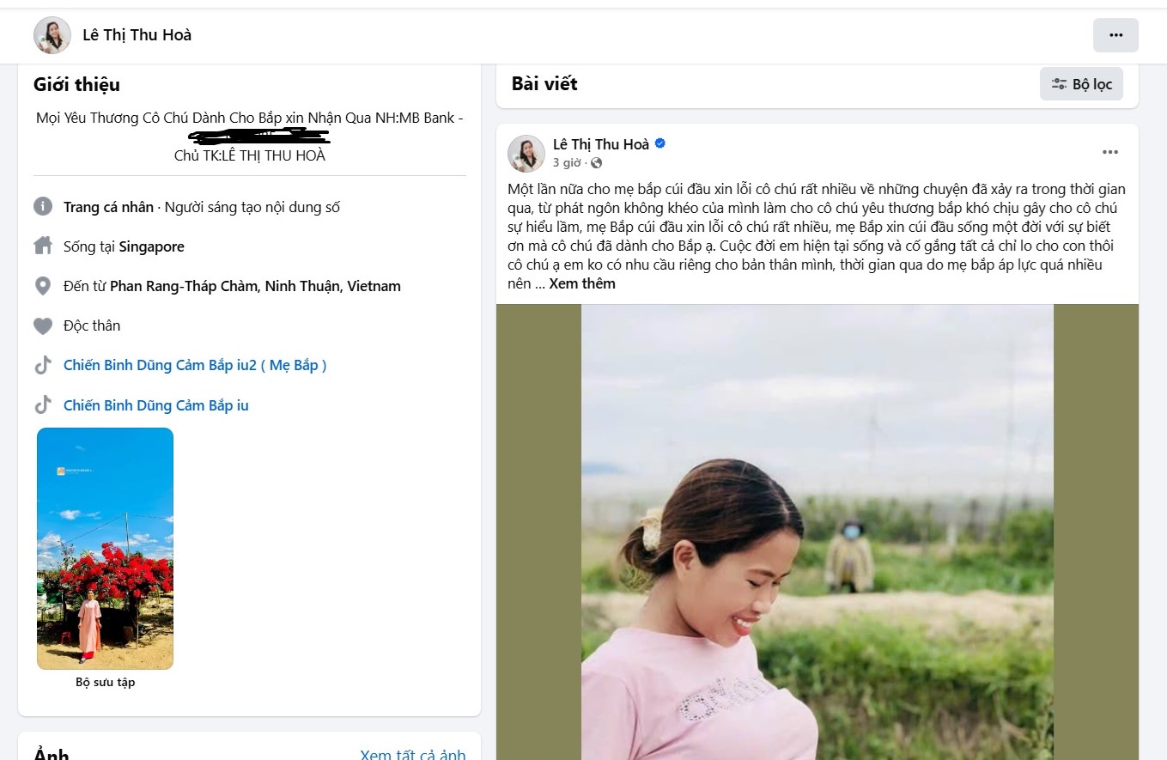Open the profile options menu with three dots
Viewport: 1167px width, 760px height.
pyautogui.click(x=1115, y=35)
